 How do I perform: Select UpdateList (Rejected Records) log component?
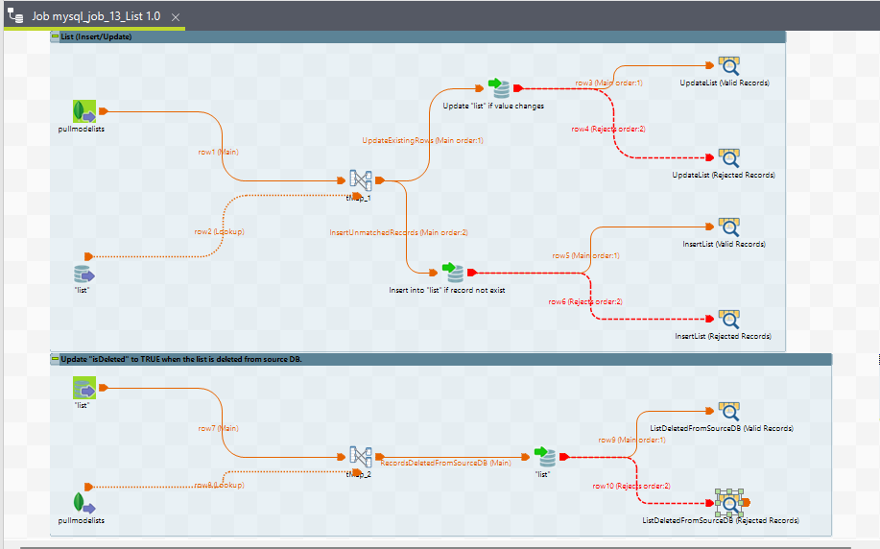(728, 157)
